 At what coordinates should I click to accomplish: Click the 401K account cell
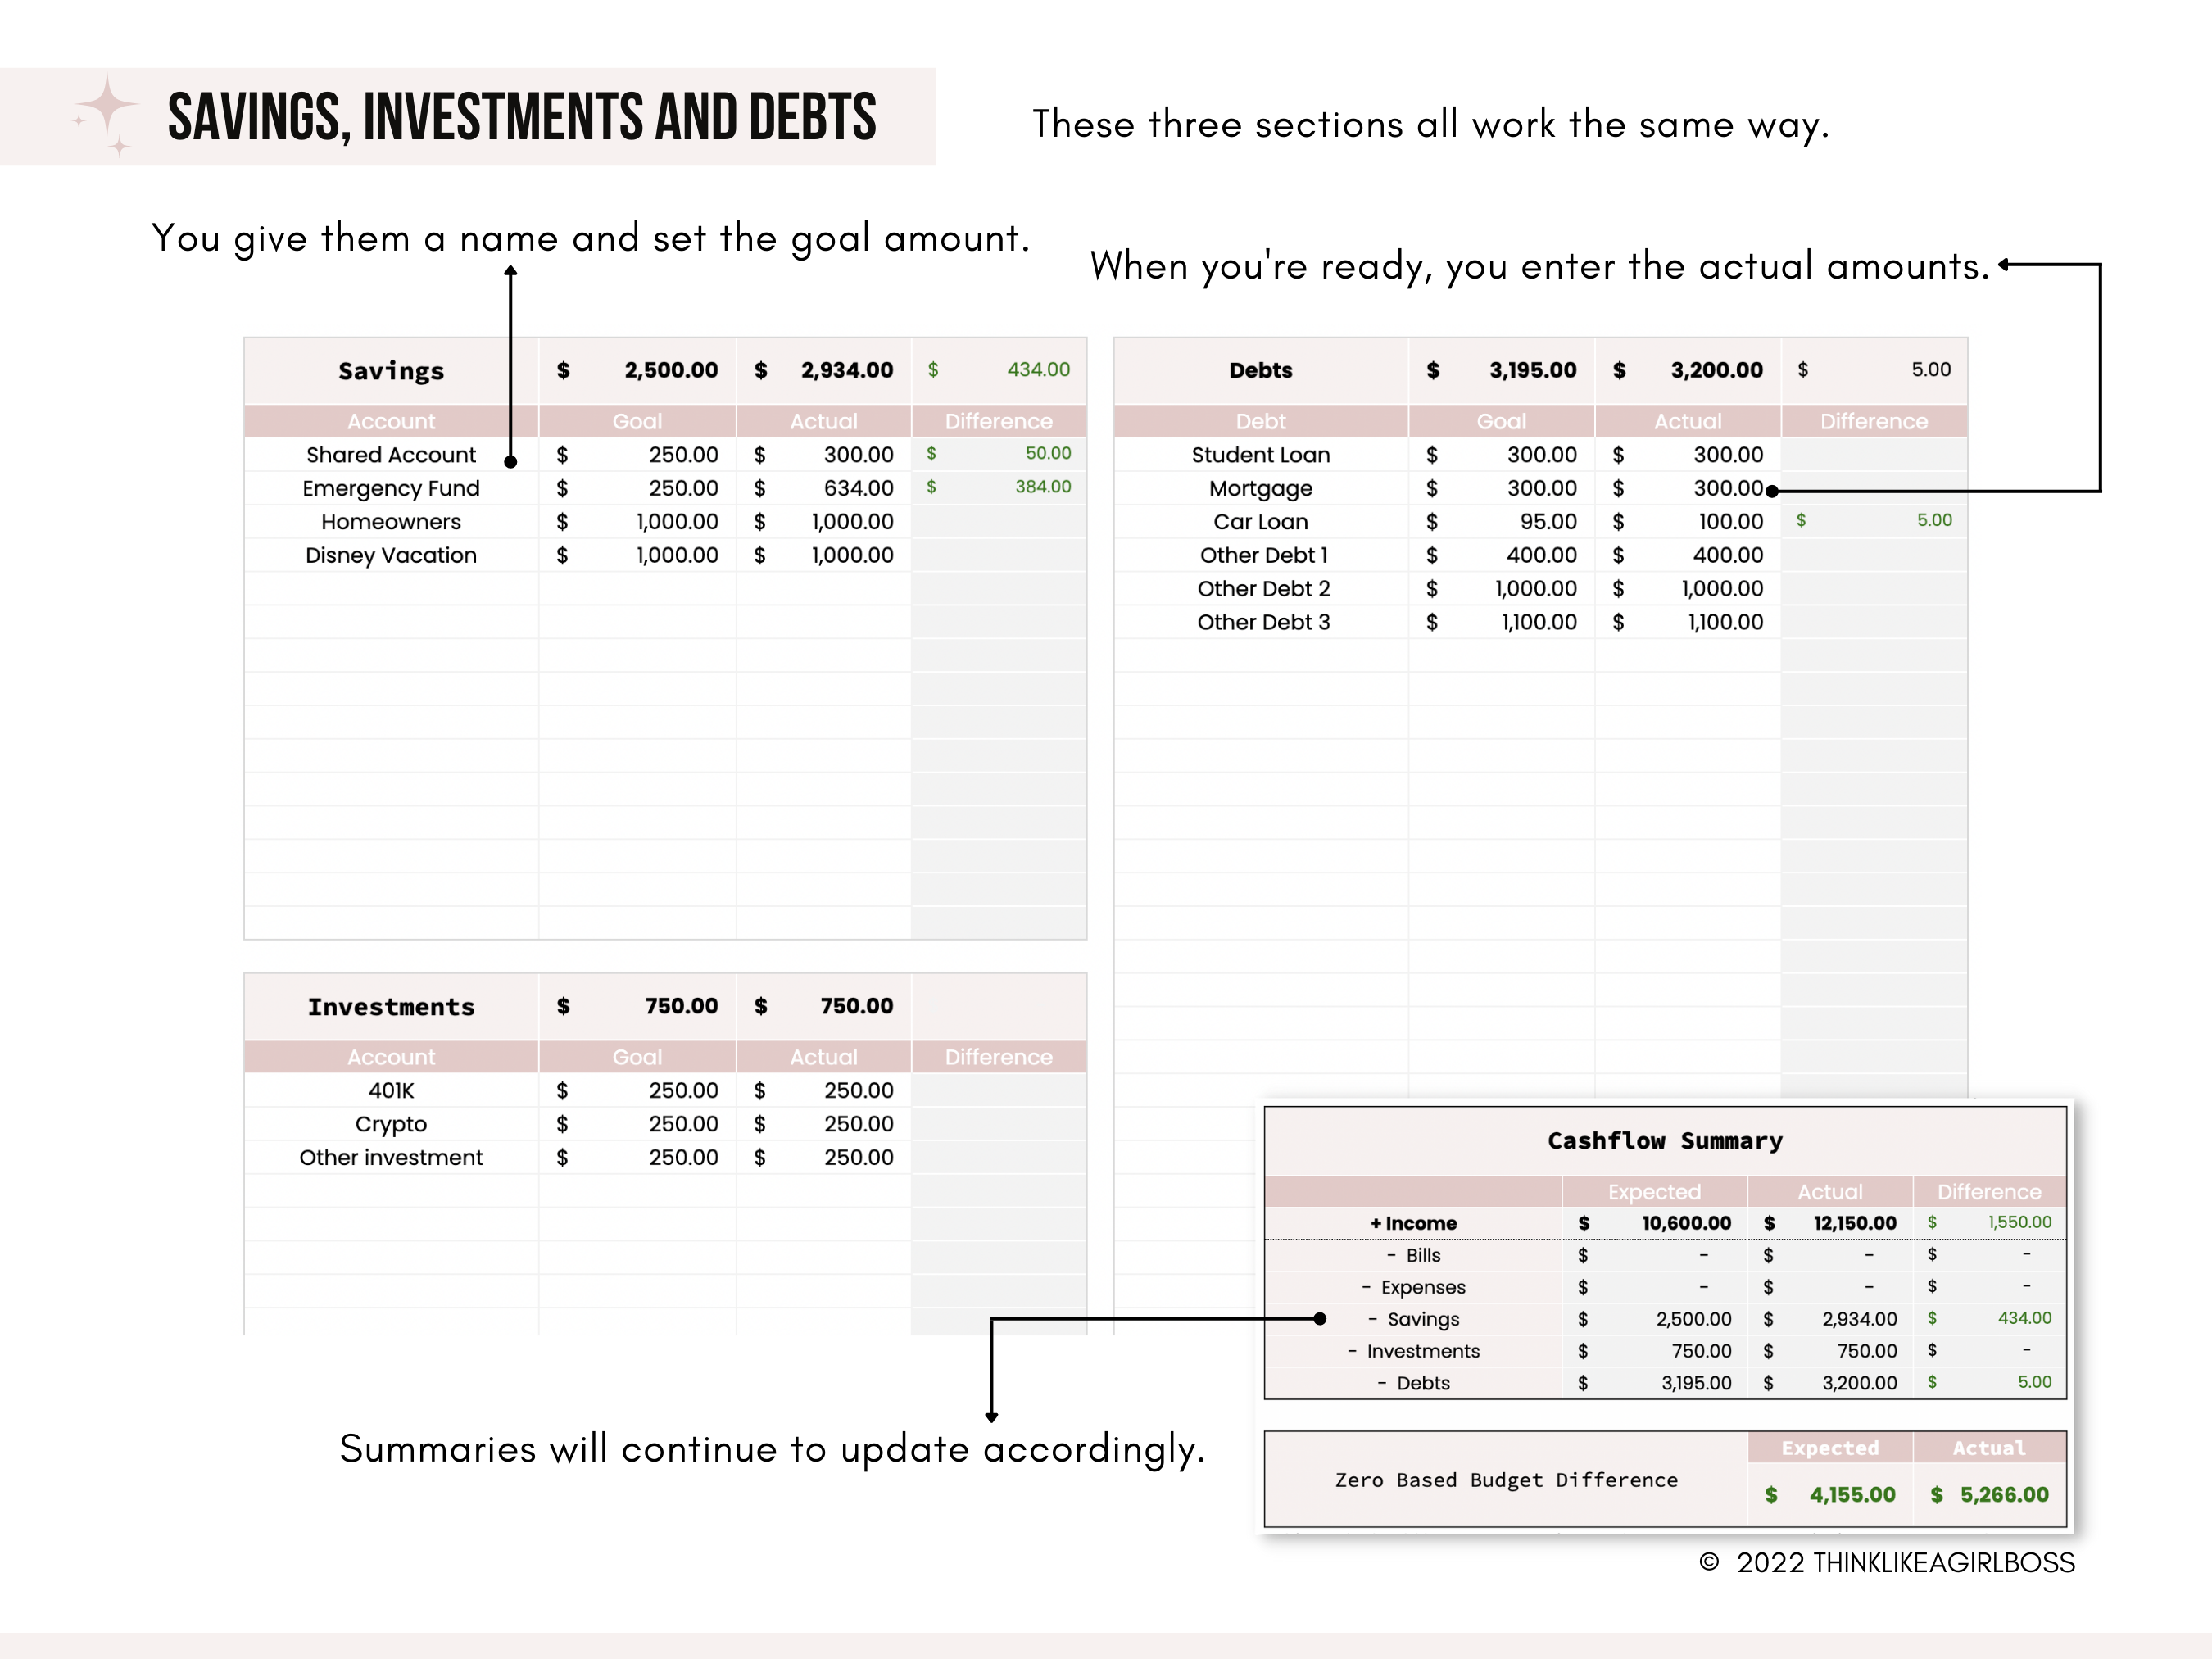coord(391,1091)
